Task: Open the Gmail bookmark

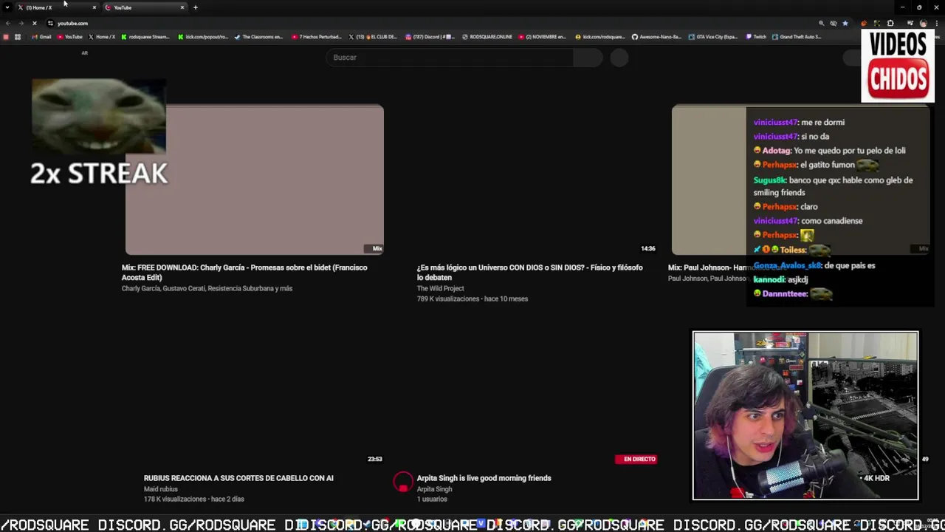Action: pos(41,37)
